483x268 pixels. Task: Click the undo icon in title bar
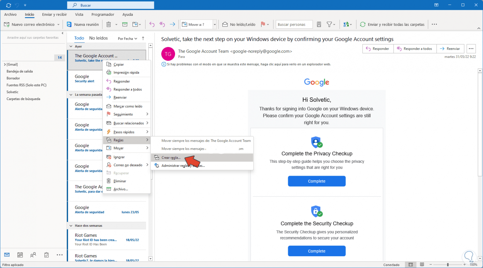[x=17, y=5]
